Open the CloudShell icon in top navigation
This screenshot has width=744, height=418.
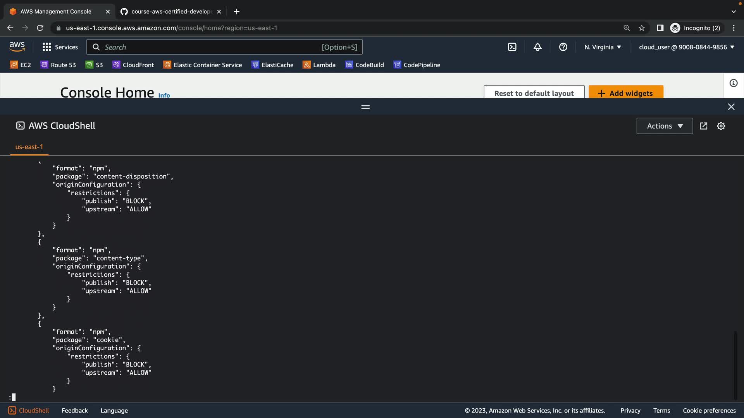(512, 47)
